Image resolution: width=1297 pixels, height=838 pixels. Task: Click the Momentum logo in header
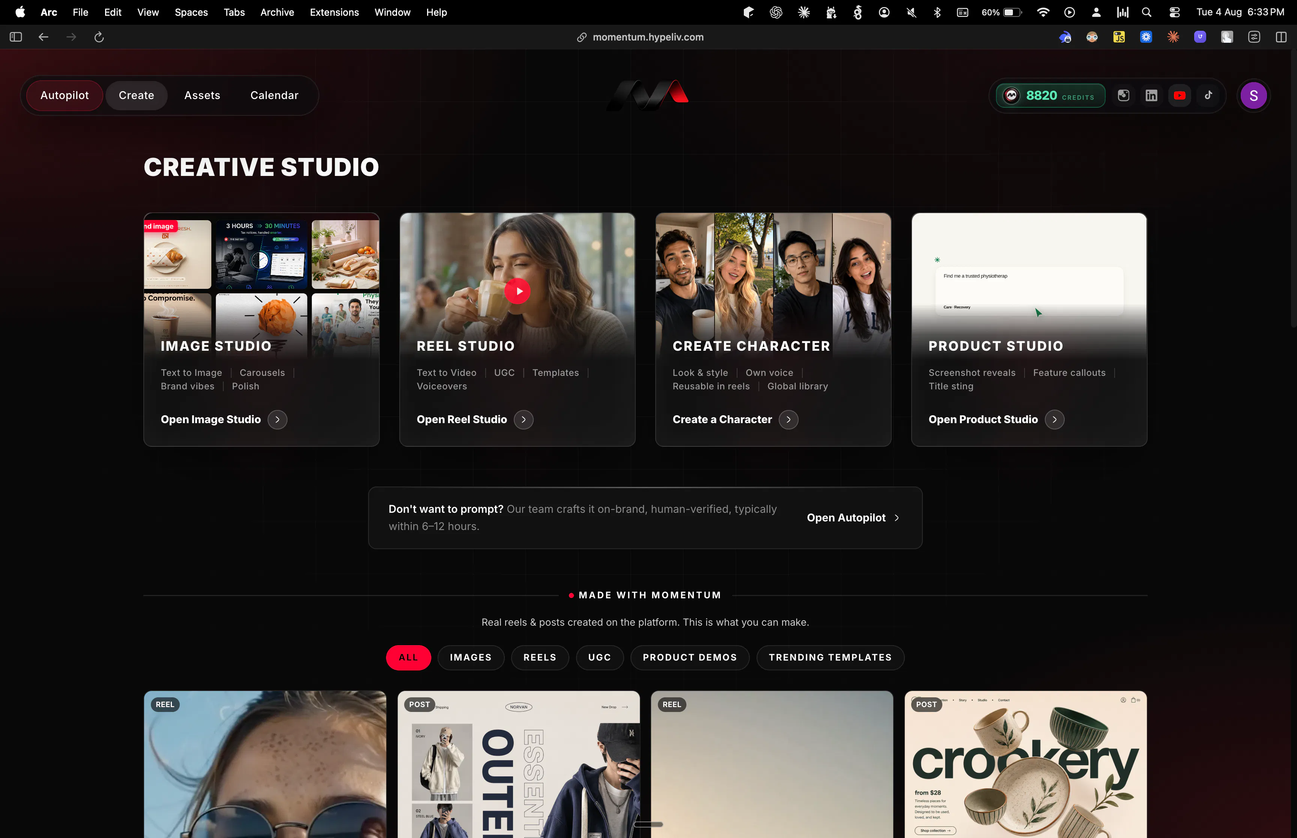pyautogui.click(x=648, y=95)
